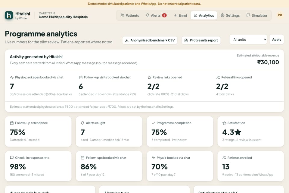Screen dimensions: 289x193
Task: Click the Programme analytics heading
Action: 41,34
